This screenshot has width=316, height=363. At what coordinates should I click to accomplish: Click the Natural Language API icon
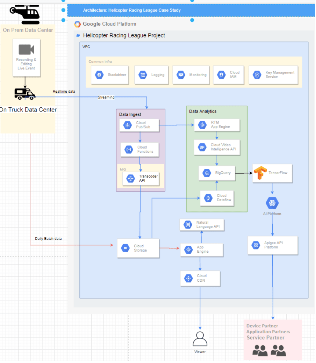(x=188, y=225)
